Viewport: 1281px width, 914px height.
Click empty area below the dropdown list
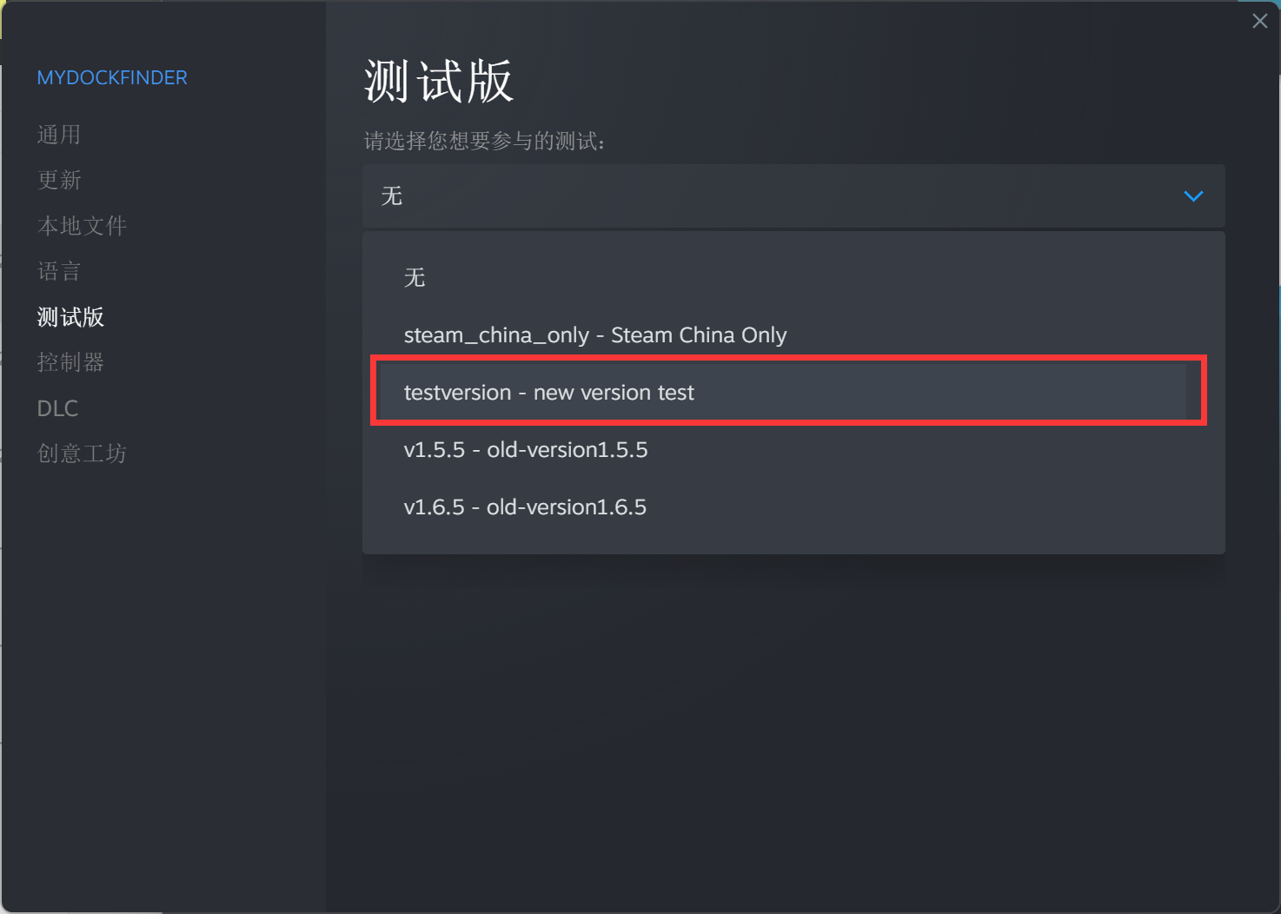pyautogui.click(x=793, y=730)
